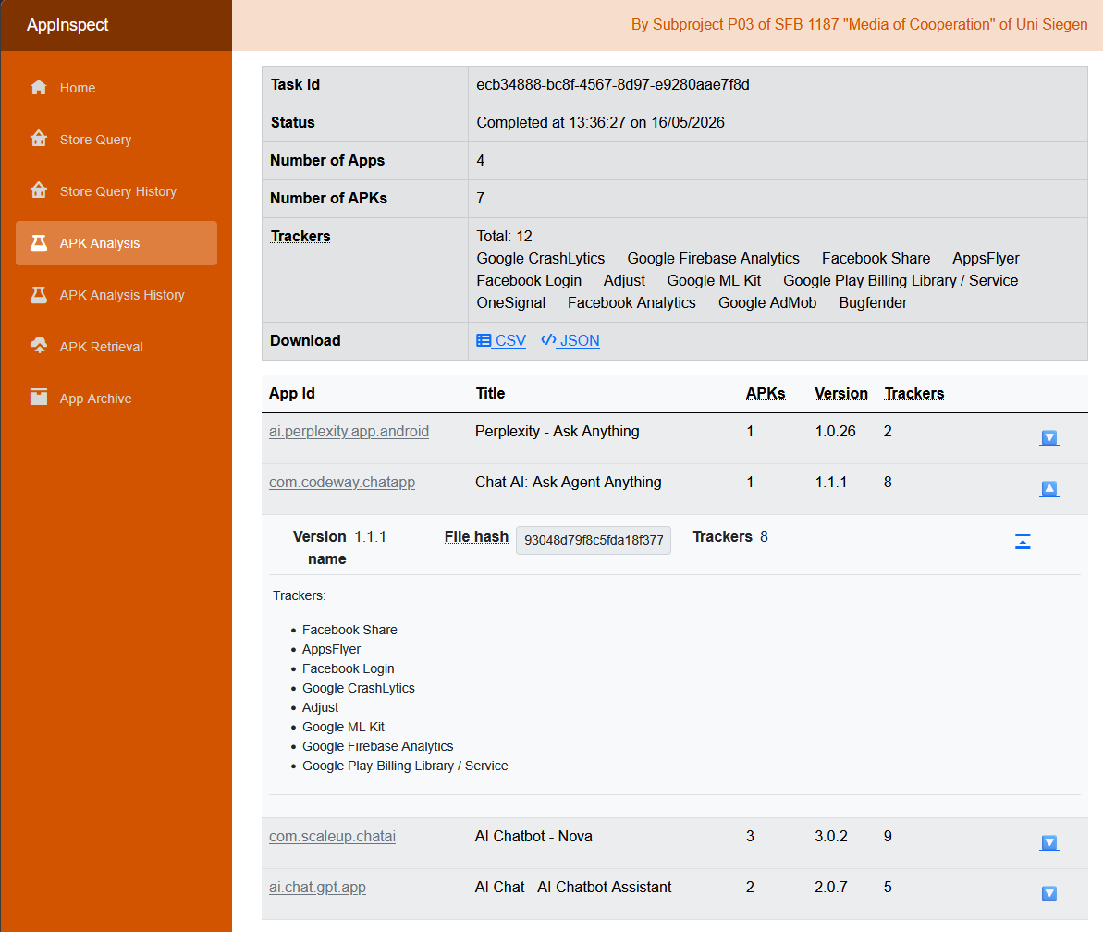Image resolution: width=1103 pixels, height=932 pixels.
Task: Select APK Analysis in sidebar
Action: (x=116, y=243)
